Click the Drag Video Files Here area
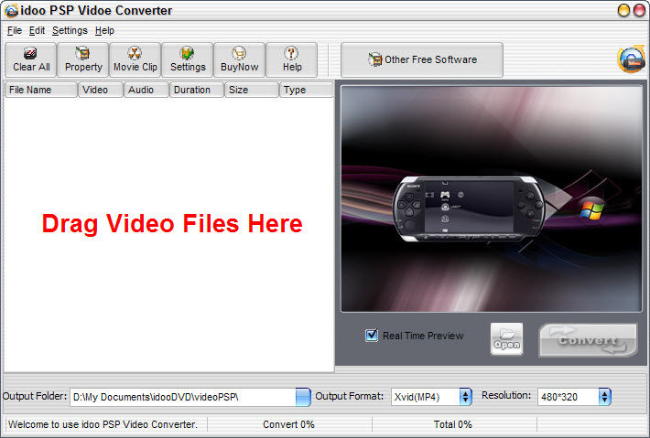The width and height of the screenshot is (650, 438). (172, 223)
